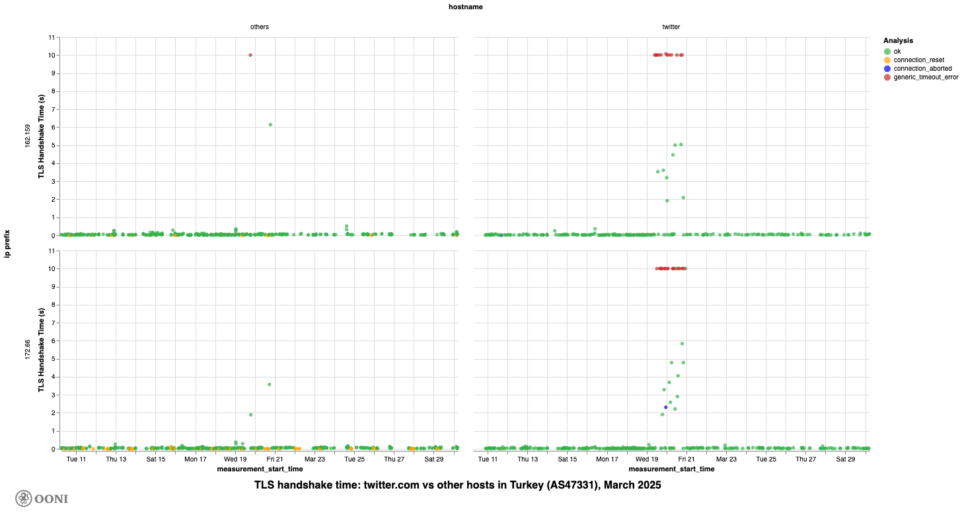Select the 'twitter' column title
The image size is (962, 515).
pos(671,26)
